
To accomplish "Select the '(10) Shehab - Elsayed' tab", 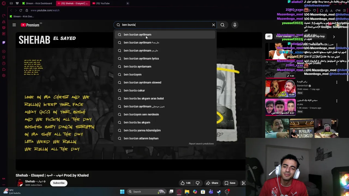I will 73,3.
